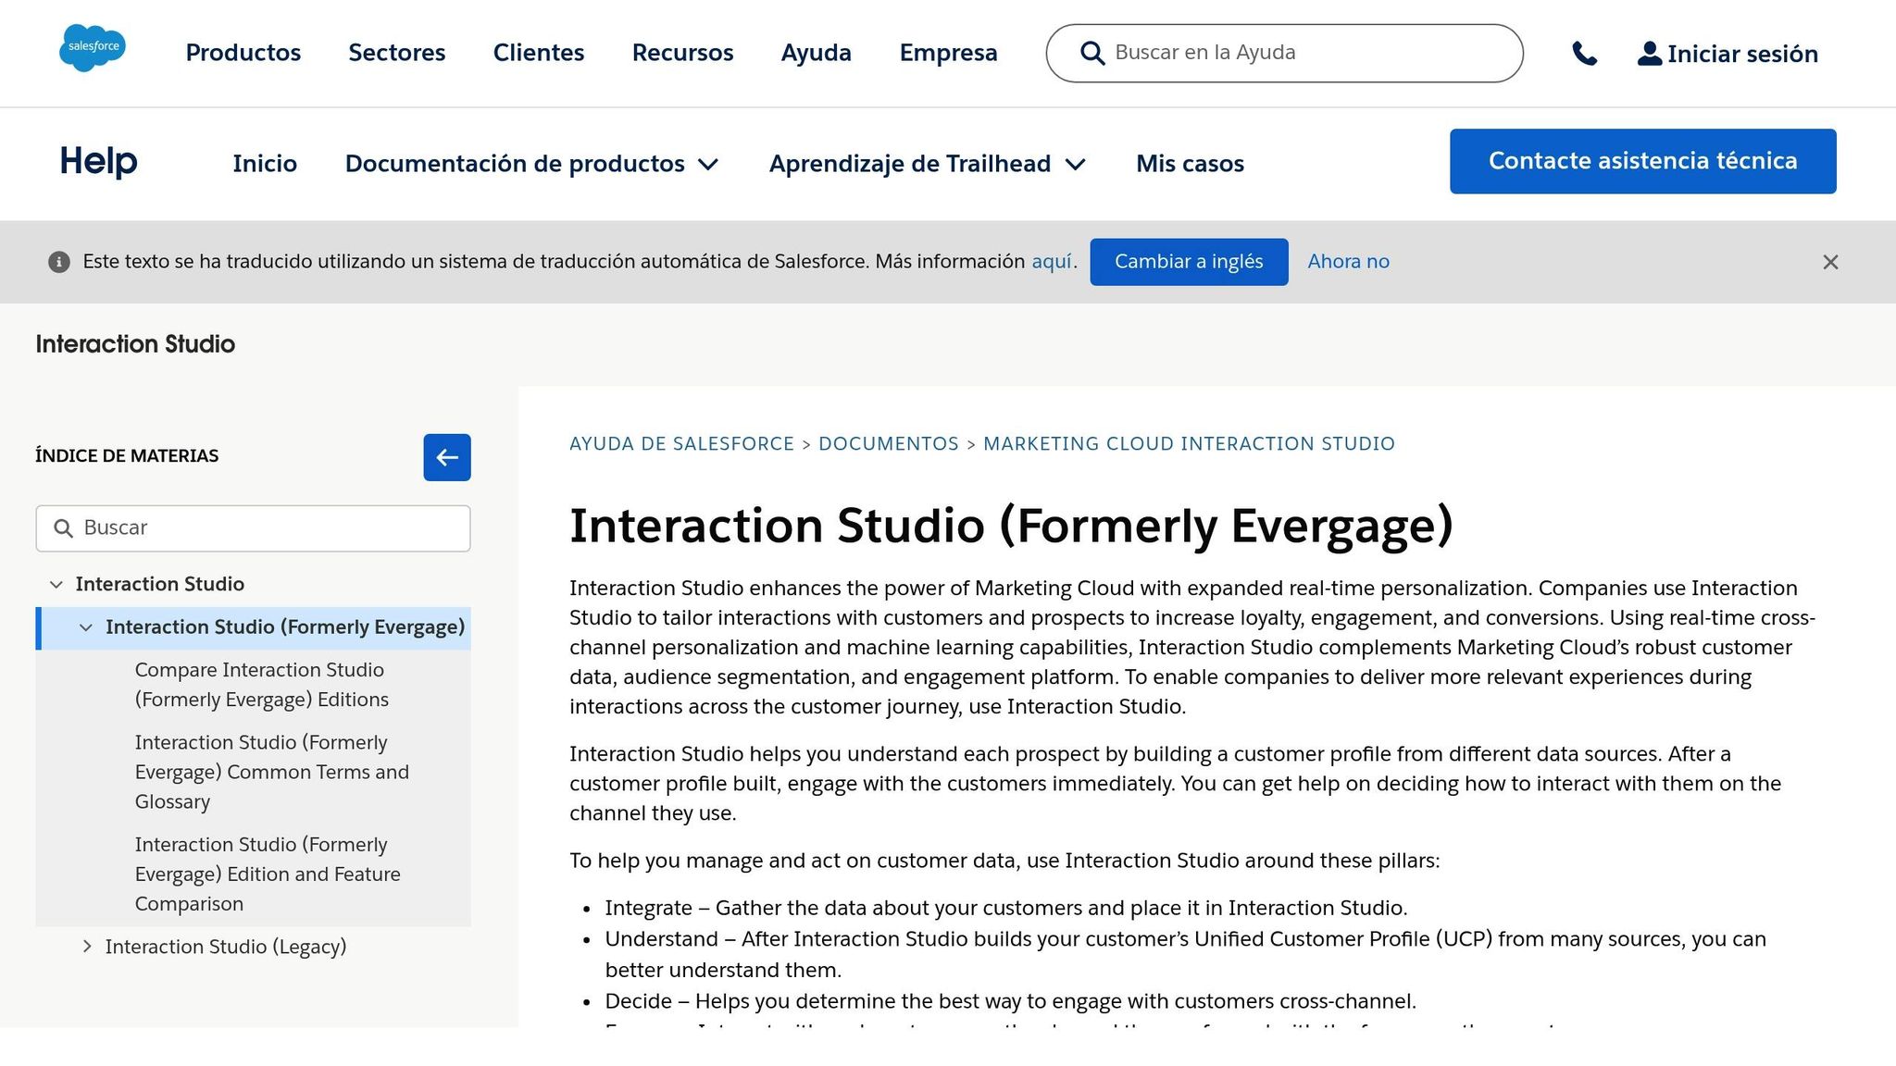The width and height of the screenshot is (1896, 1066).
Task: Click AYUDA DE SALESFORCE breadcrumb
Action: tap(681, 444)
